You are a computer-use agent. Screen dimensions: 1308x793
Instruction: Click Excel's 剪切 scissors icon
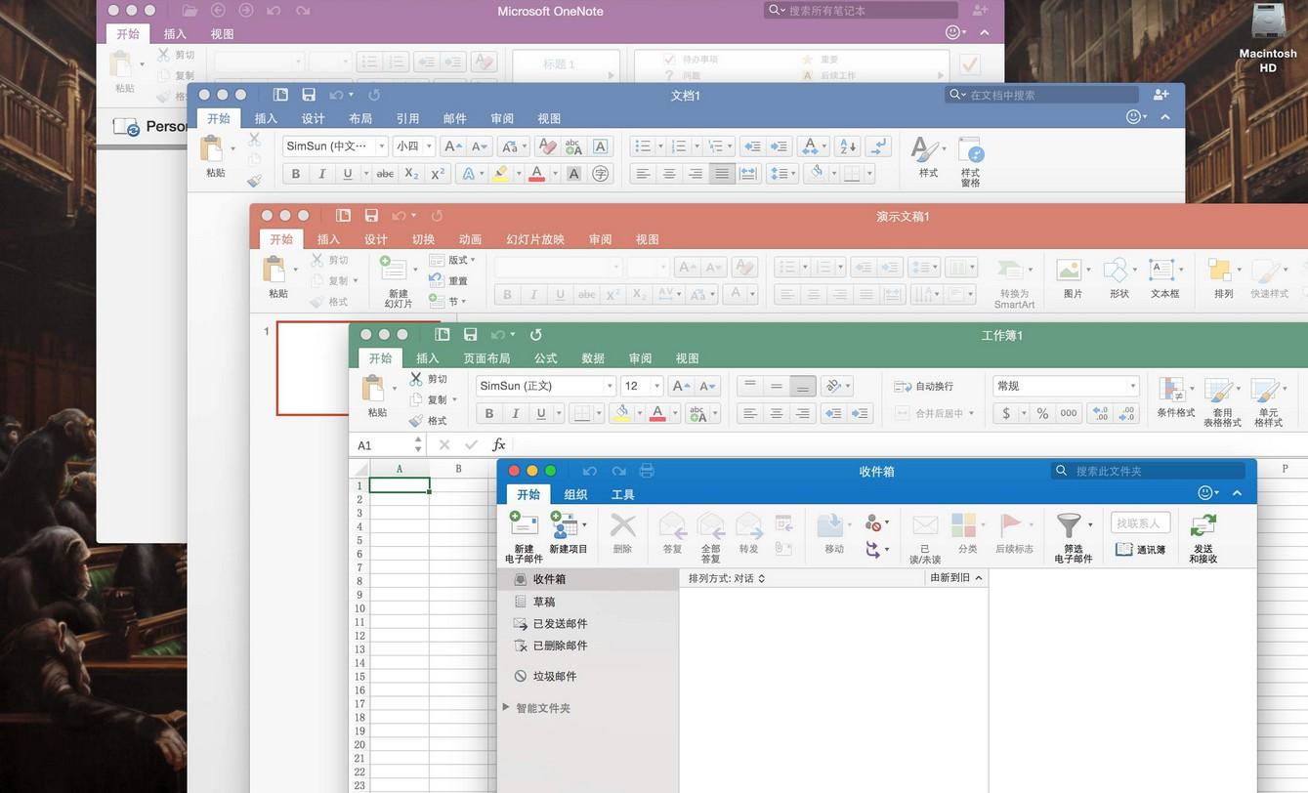coord(417,379)
